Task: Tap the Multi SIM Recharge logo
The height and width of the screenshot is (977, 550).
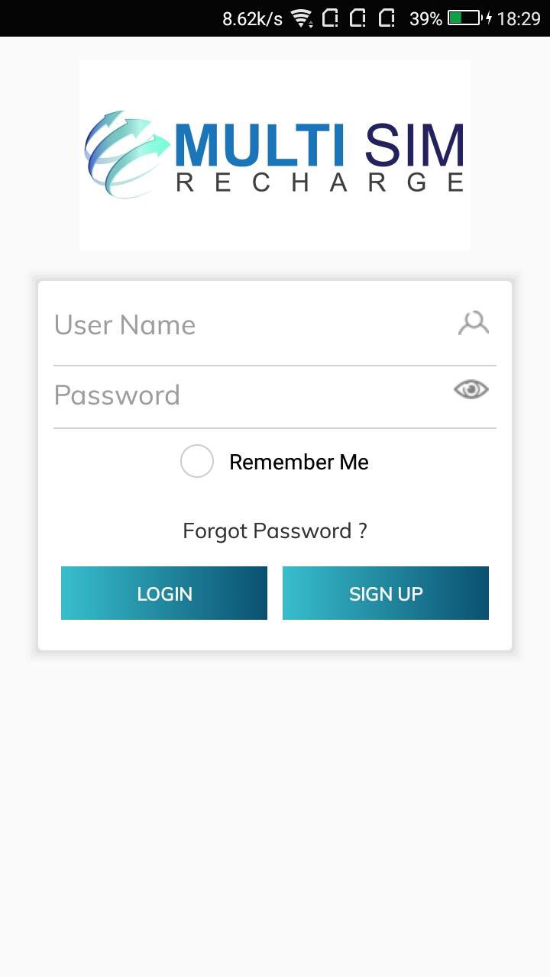Action: point(275,154)
